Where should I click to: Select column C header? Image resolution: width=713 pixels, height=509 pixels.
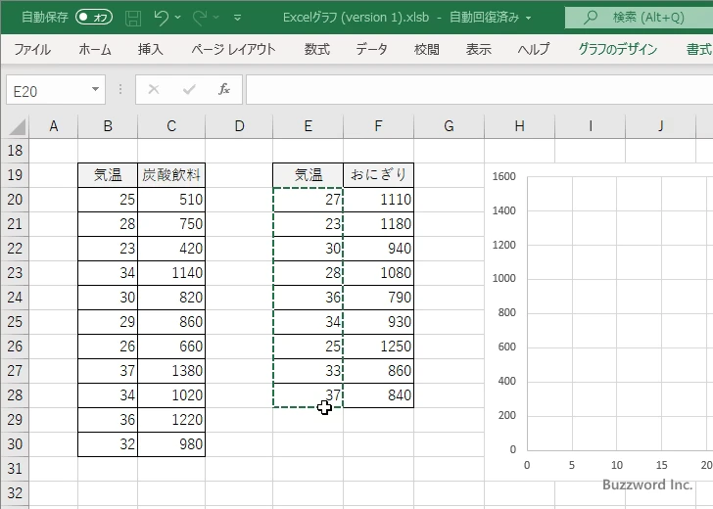tap(171, 126)
